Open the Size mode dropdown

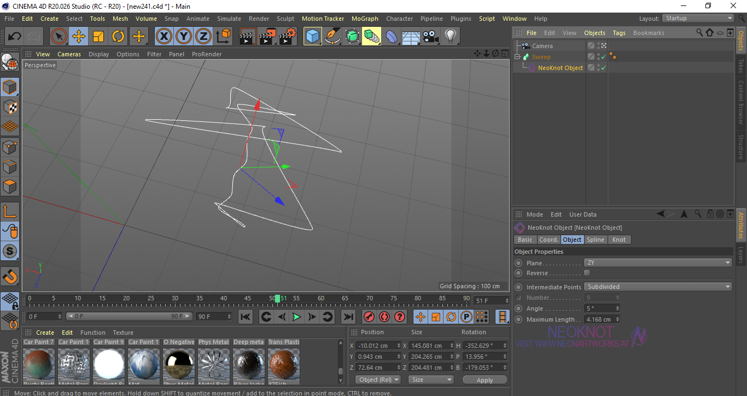click(431, 380)
